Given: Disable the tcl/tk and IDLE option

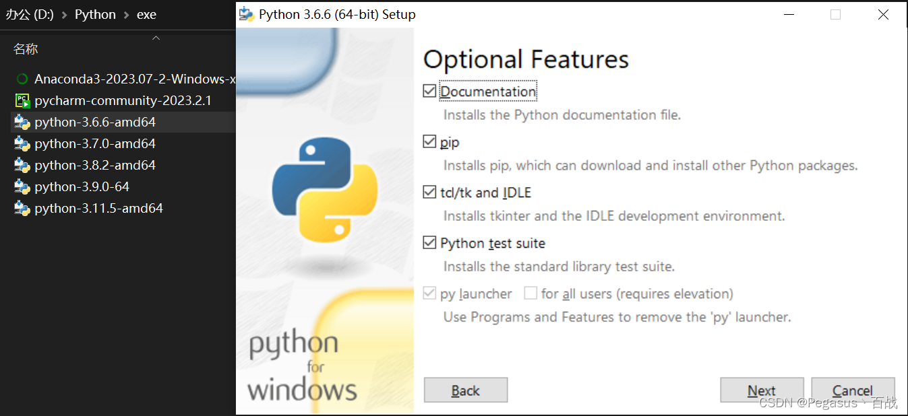Looking at the screenshot, I should click(429, 193).
